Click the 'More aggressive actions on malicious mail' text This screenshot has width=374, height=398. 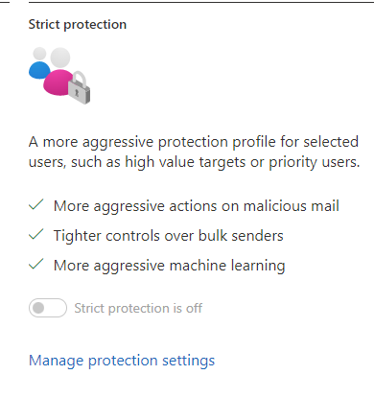197,206
